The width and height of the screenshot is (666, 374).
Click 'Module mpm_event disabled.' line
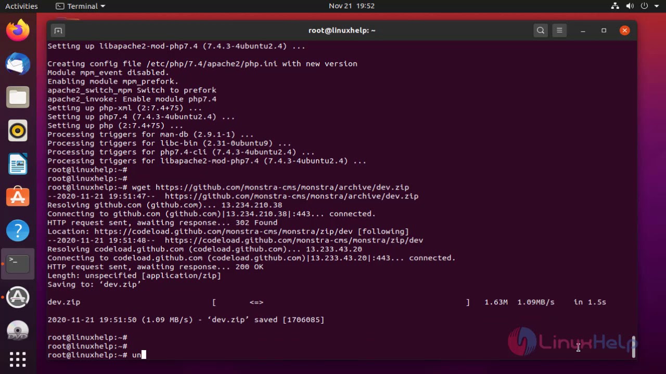pos(108,73)
